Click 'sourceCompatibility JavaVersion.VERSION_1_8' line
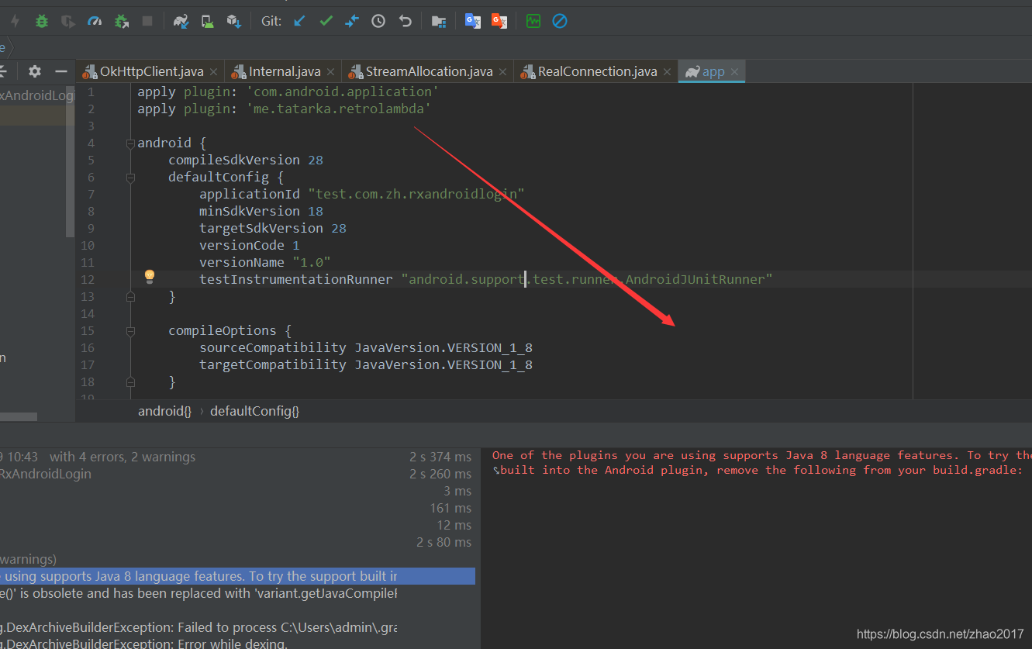 click(x=365, y=347)
